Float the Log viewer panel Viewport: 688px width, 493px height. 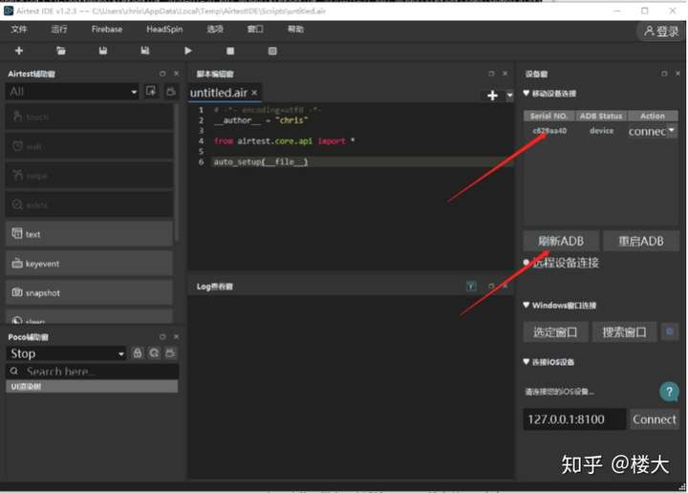[x=491, y=287]
